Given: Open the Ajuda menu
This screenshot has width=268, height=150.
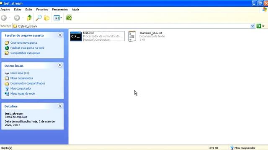Looking at the screenshot, I should coord(75,10).
